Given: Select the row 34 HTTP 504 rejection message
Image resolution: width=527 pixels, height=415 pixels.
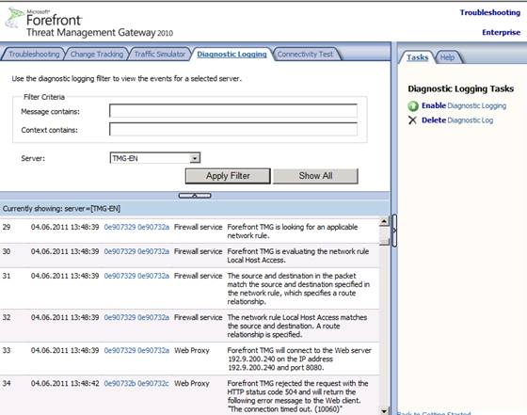Looking at the screenshot, I should [297, 396].
